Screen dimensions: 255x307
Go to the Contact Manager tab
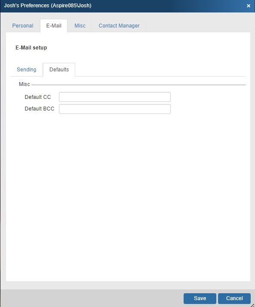[x=119, y=26]
